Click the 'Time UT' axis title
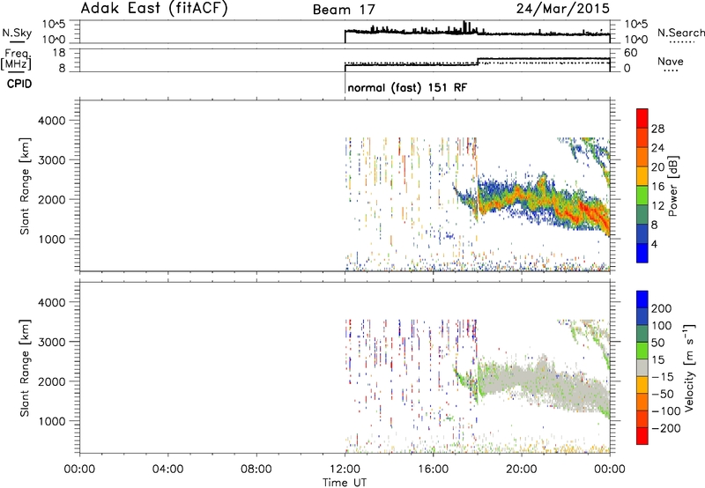 tap(345, 483)
